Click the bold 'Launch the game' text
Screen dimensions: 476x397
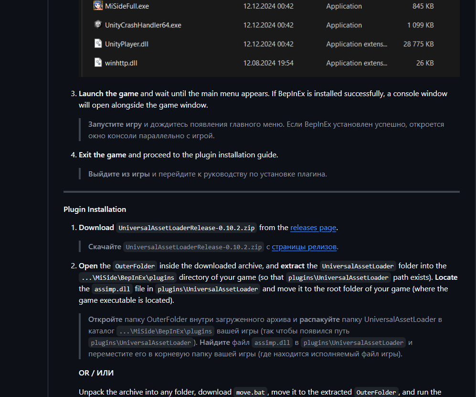click(108, 94)
